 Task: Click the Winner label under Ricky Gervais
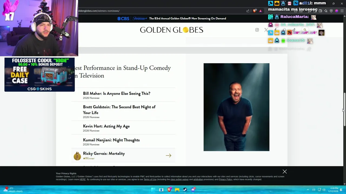point(89,158)
